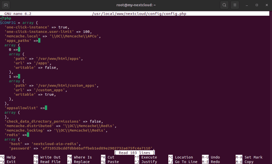Click the terminal search icon
Screen dimensions: 272x164
224,5
